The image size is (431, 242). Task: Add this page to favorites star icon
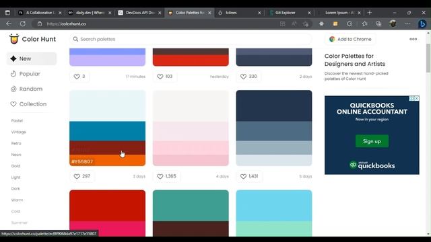[305, 24]
